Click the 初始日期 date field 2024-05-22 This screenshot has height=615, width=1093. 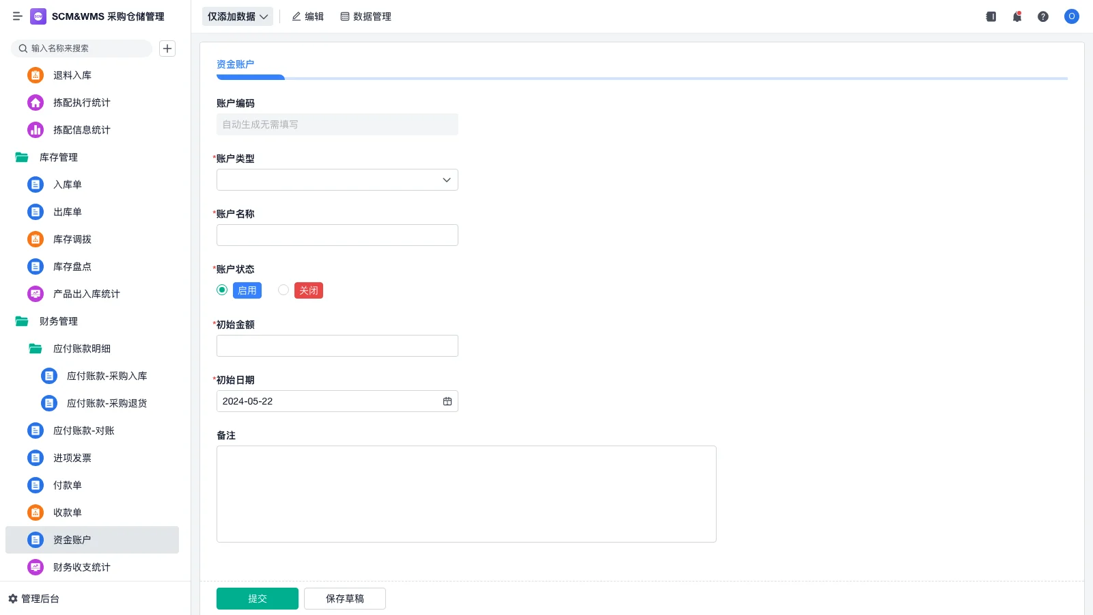tap(337, 401)
